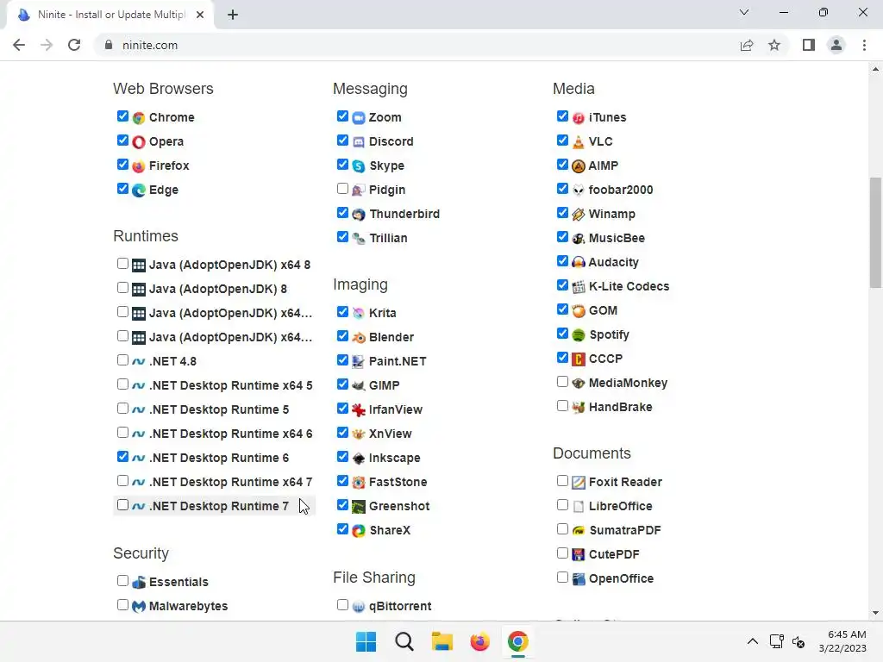Open the tab search chevron dropdown
Image resolution: width=883 pixels, height=662 pixels.
744,12
